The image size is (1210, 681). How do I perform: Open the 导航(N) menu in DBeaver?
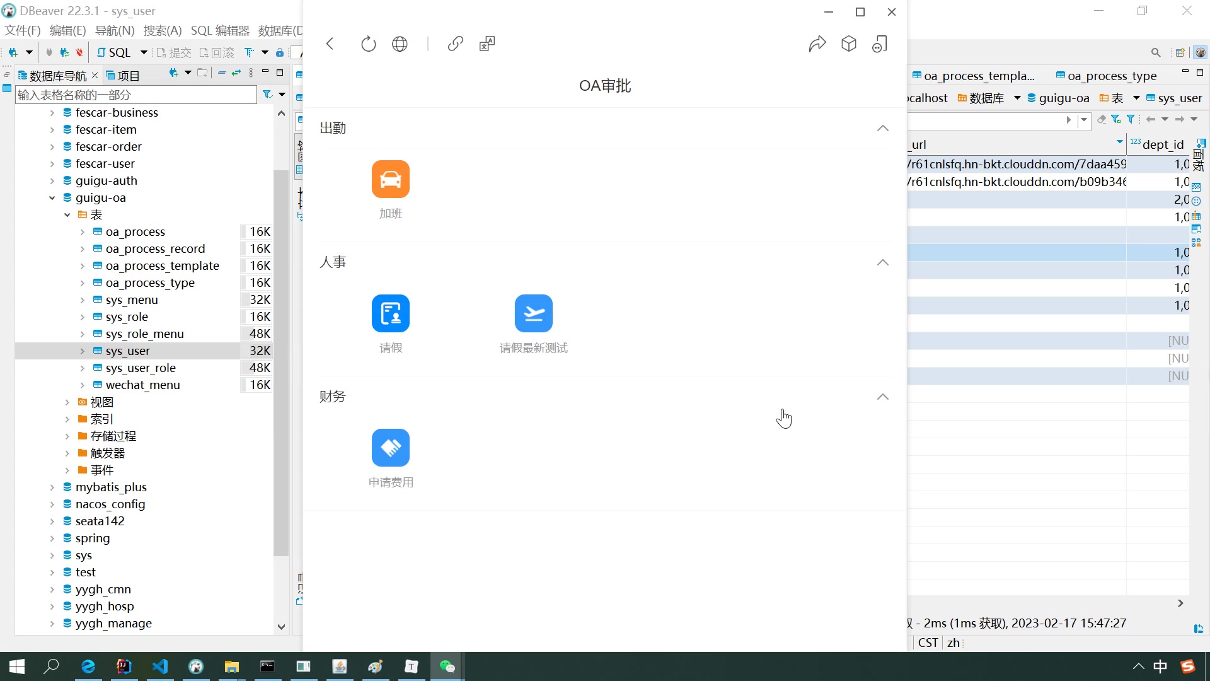point(115,30)
